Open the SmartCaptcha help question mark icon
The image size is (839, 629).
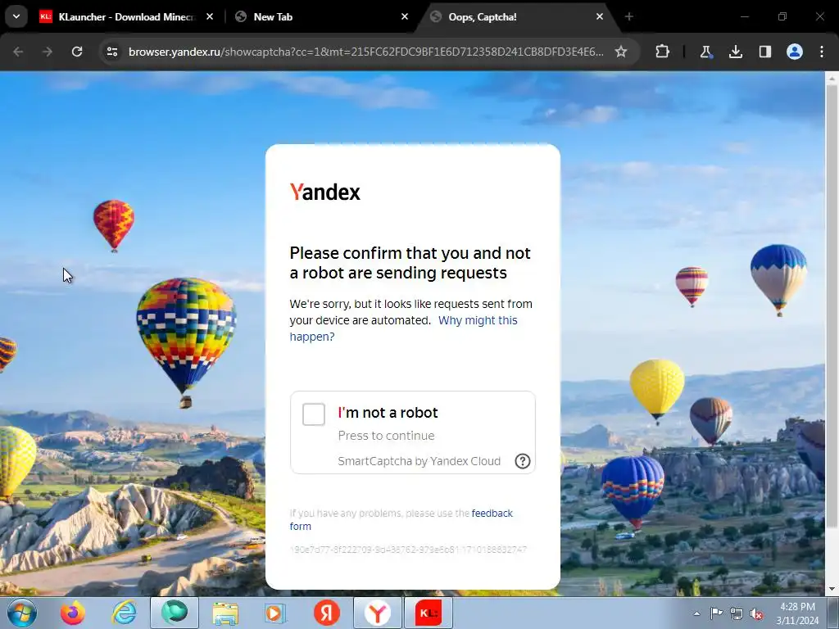tap(522, 461)
